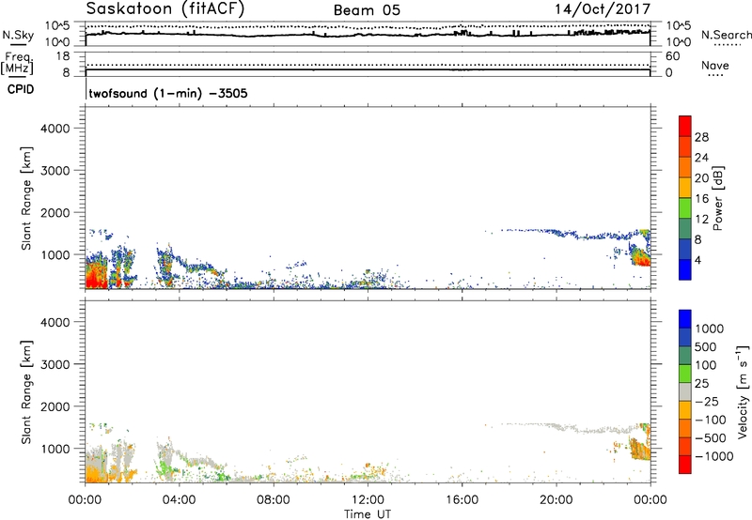Select the '4000' tick on the power panel
Viewport: 752px width, 520px height.
click(x=55, y=129)
